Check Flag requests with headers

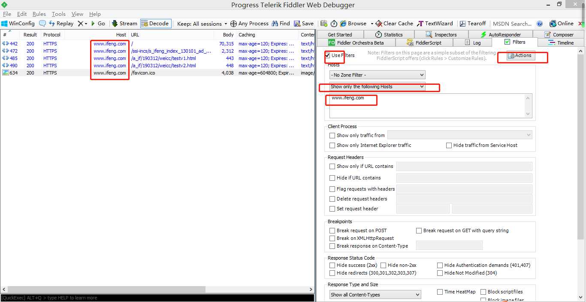[332, 189]
